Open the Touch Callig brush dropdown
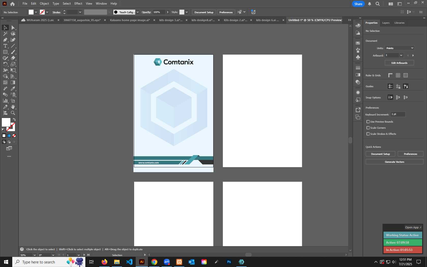 [138, 12]
